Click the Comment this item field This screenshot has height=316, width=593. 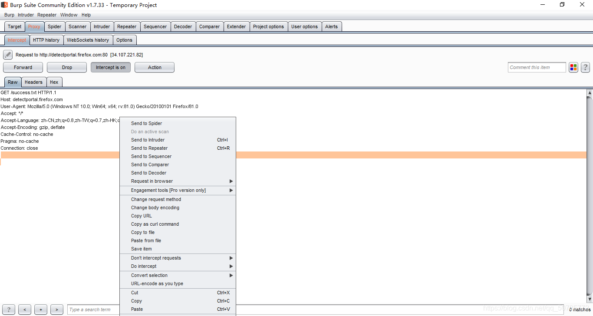[537, 67]
